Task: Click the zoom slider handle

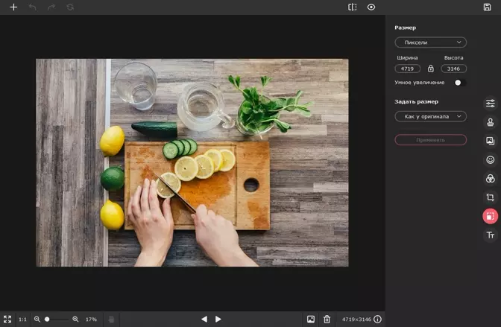Action: [x=47, y=319]
